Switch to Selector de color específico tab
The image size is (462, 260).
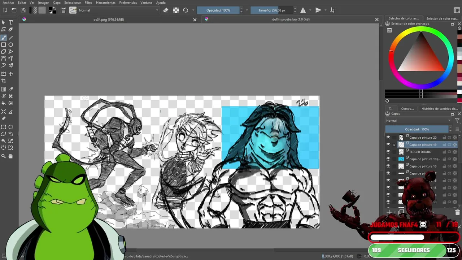click(442, 18)
